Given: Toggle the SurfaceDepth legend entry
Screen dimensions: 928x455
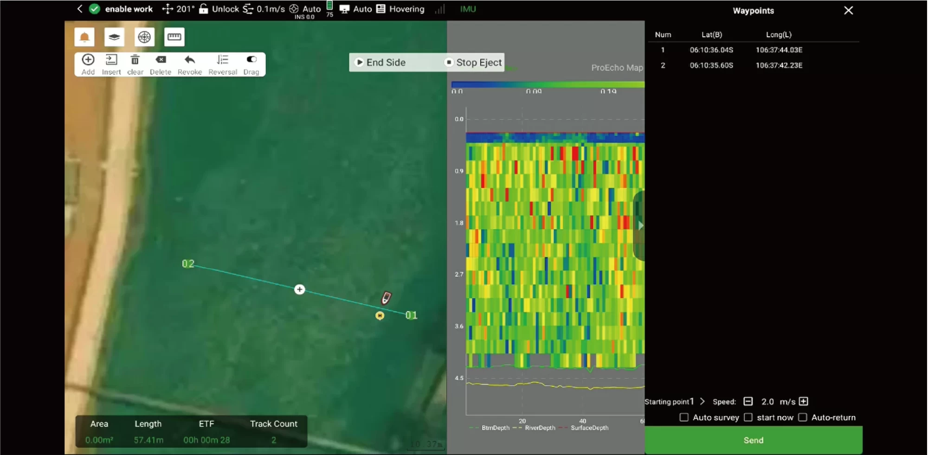Looking at the screenshot, I should (x=584, y=428).
